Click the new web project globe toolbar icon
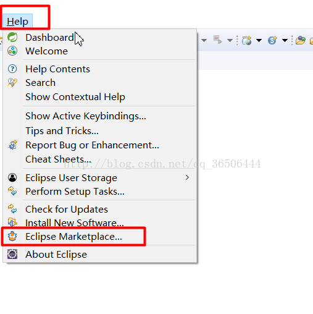The height and width of the screenshot is (314, 313). click(247, 40)
